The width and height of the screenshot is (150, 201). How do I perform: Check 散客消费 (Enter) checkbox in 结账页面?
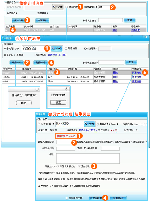point(97,124)
